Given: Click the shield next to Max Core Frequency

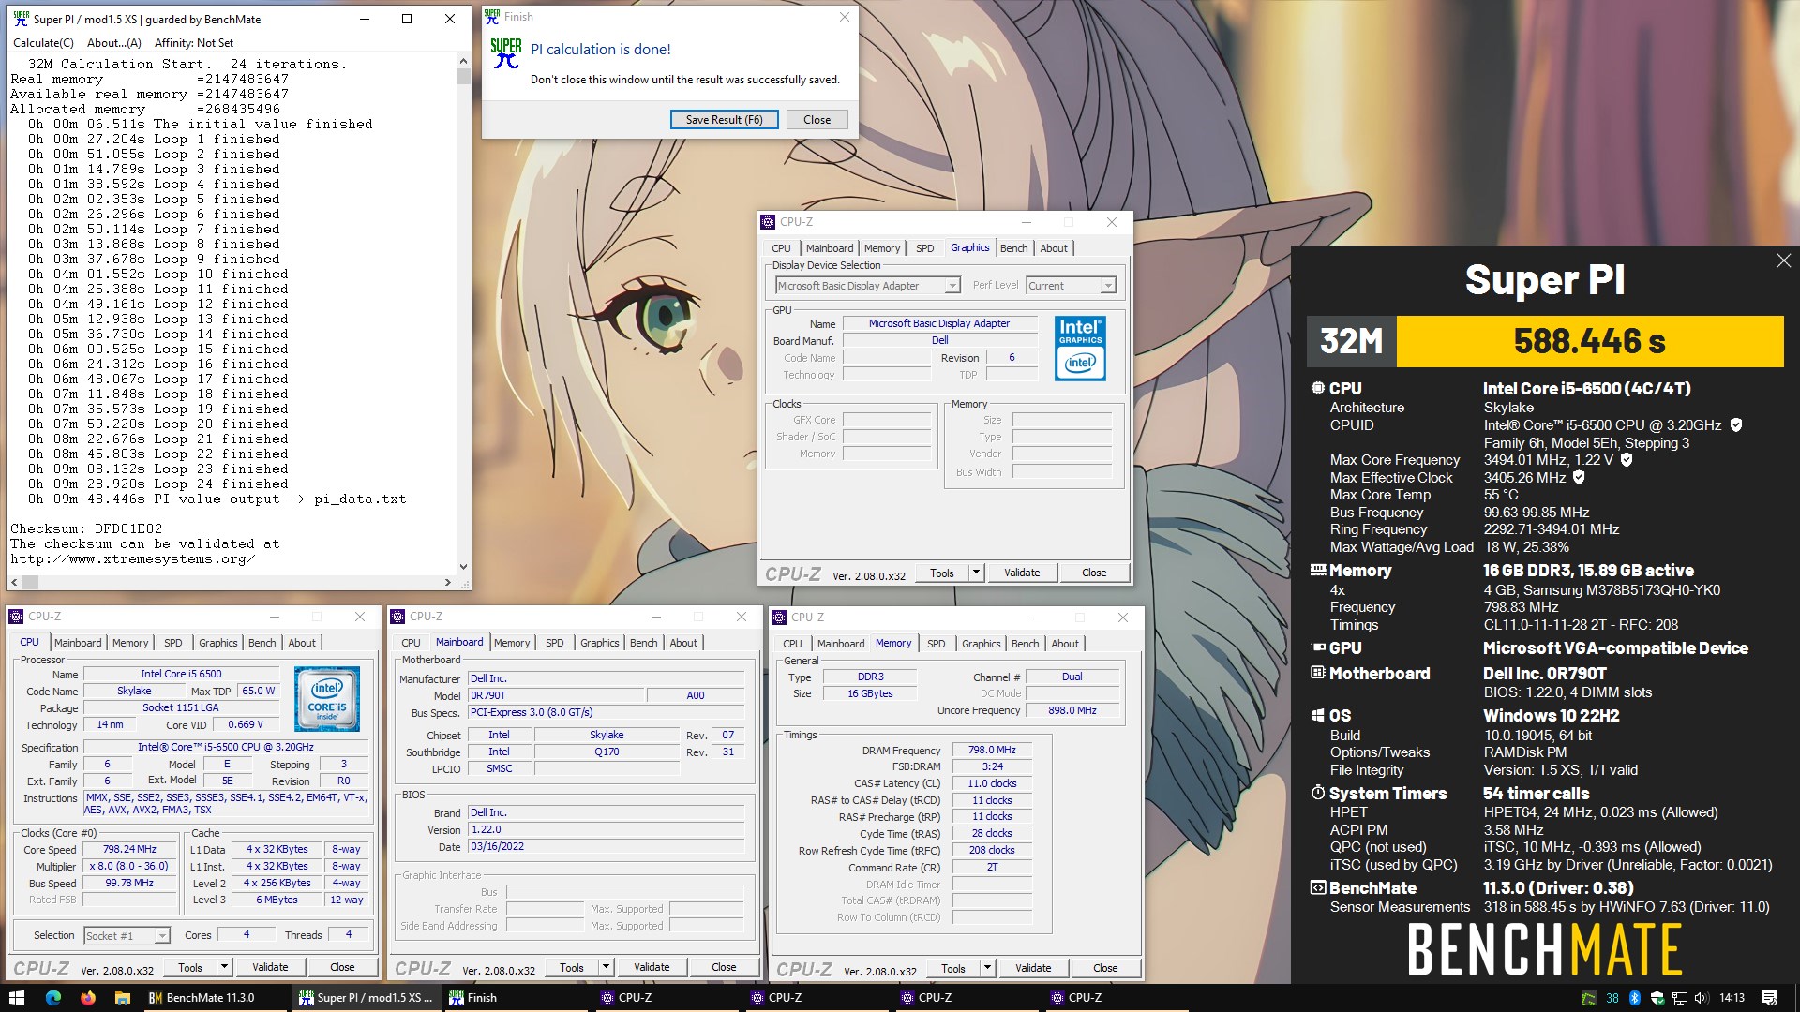Looking at the screenshot, I should pos(1627,460).
